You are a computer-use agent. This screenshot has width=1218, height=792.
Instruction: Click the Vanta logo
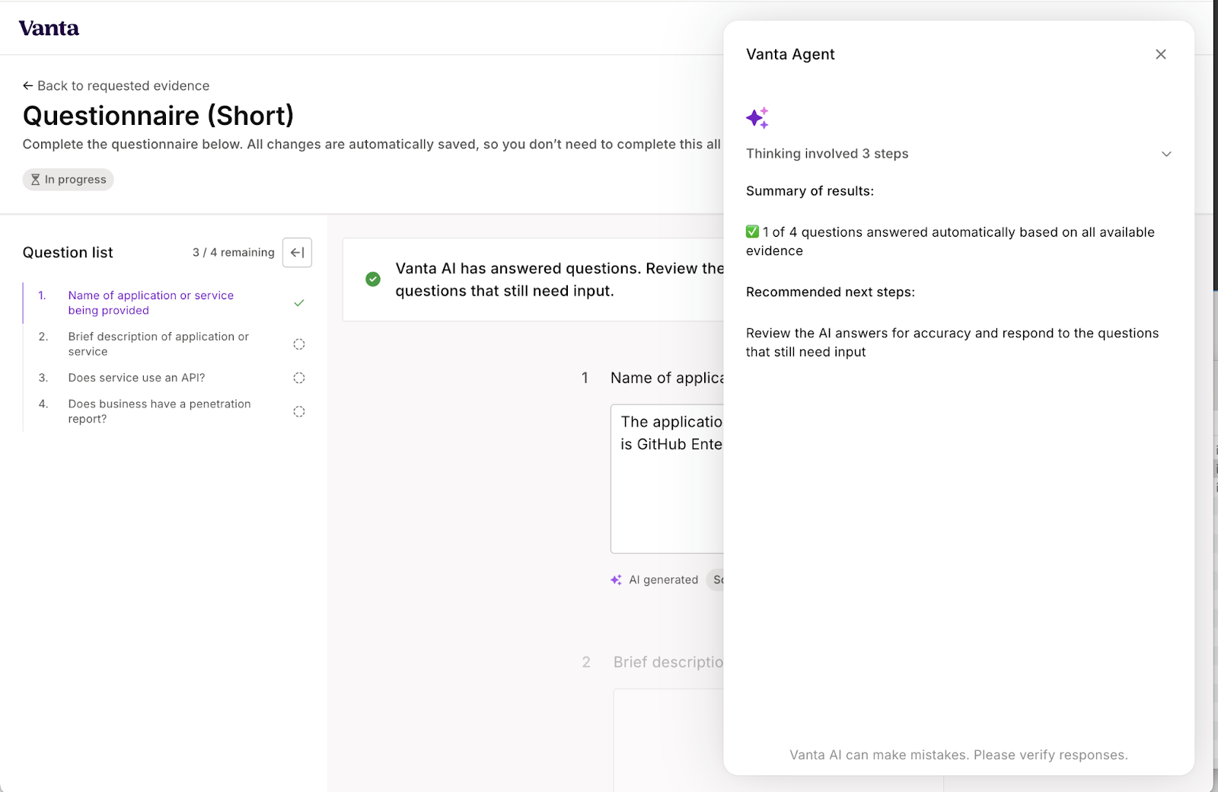coord(49,28)
